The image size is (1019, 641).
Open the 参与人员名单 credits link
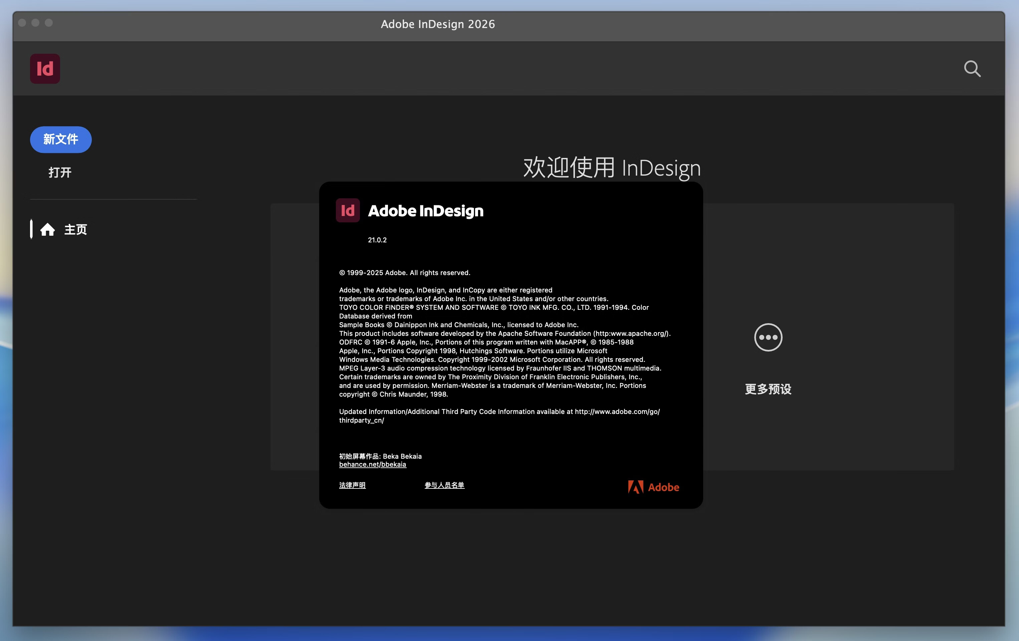[x=444, y=485]
